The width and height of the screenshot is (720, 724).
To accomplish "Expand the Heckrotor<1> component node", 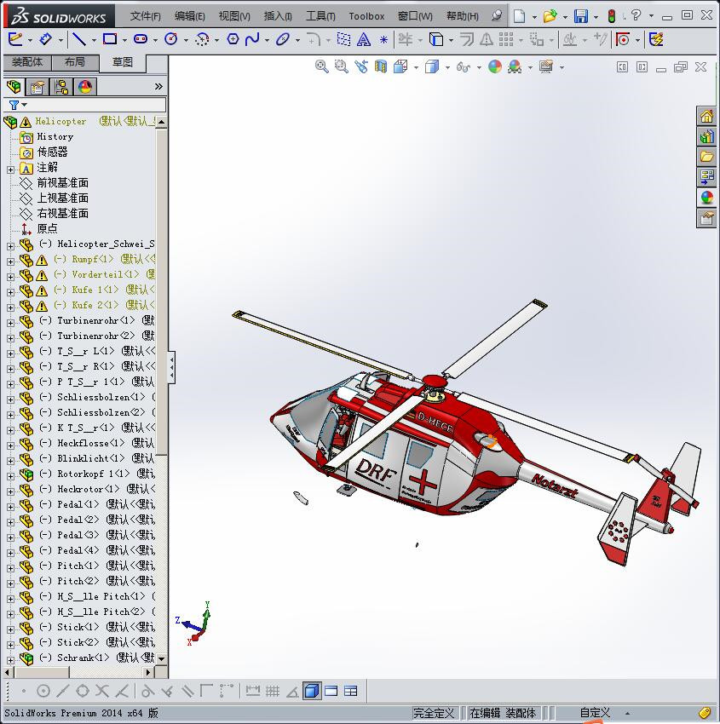I will coord(10,491).
